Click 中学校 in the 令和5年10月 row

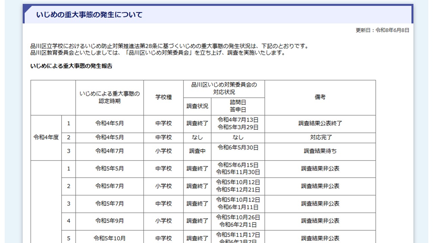[x=164, y=238]
